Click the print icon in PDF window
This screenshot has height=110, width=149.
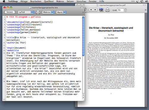107,10
